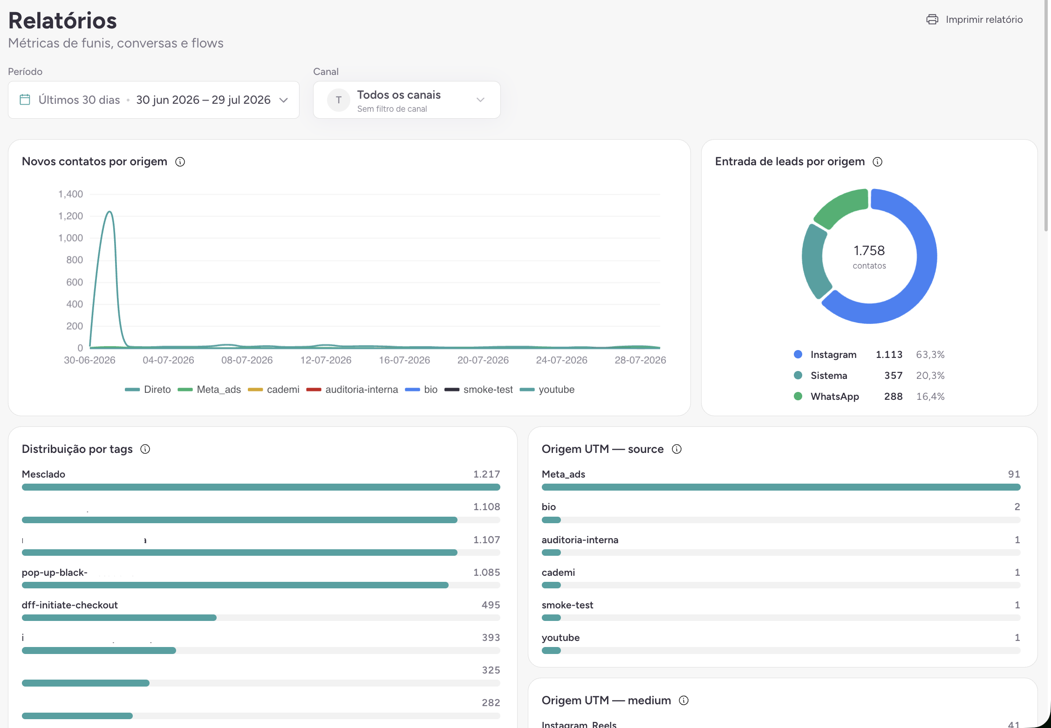Image resolution: width=1051 pixels, height=728 pixels.
Task: Click the chevron arrow in Período field
Action: [x=283, y=100]
